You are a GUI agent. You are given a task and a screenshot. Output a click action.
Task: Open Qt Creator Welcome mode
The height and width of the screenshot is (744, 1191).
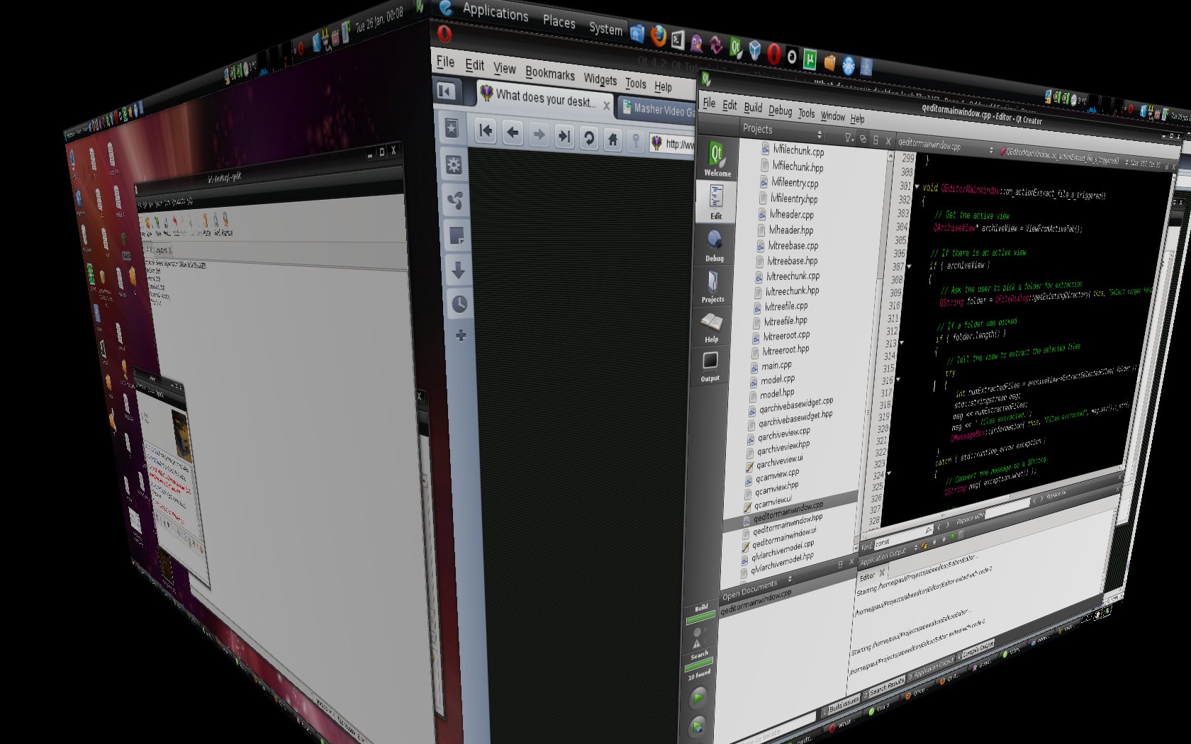coord(717,158)
